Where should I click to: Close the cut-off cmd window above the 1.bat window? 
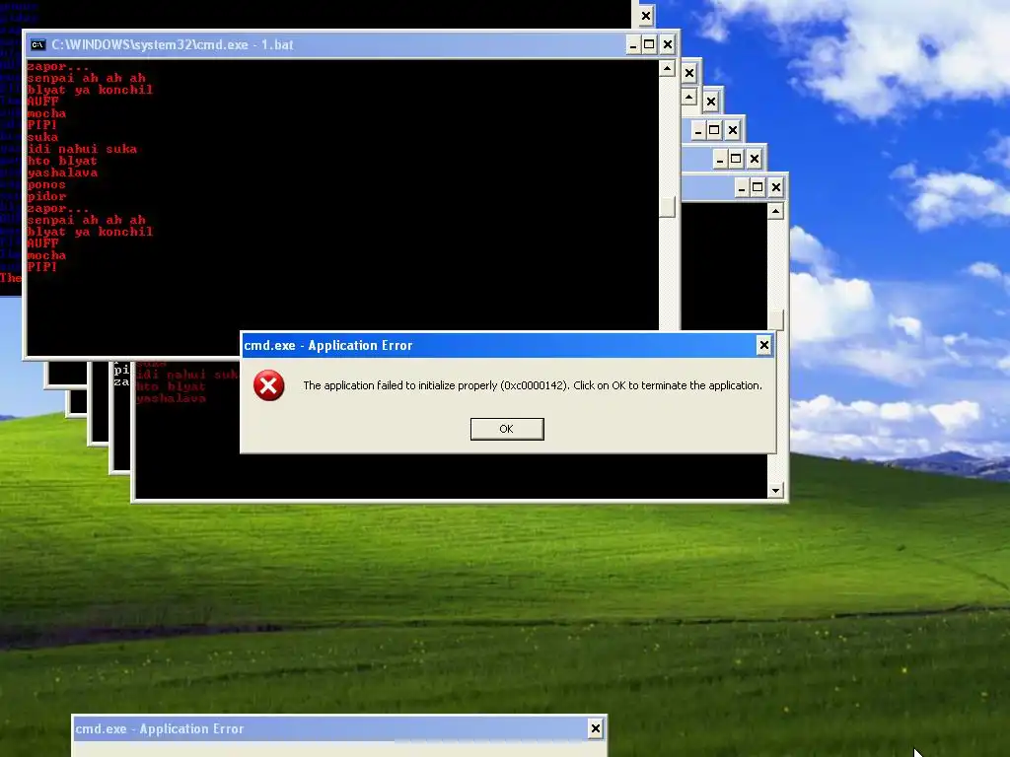(646, 16)
